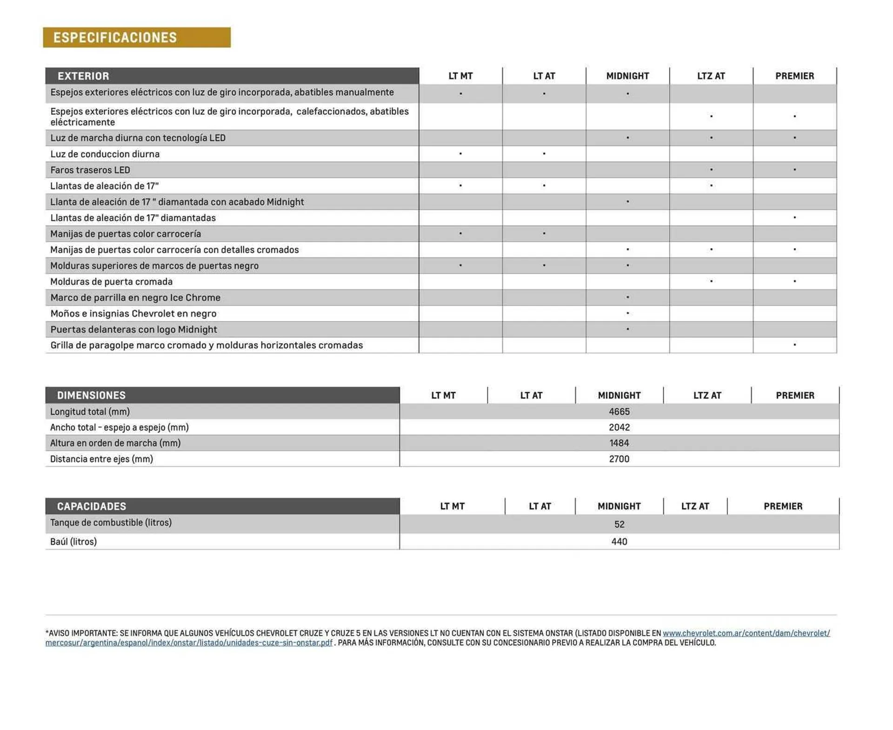This screenshot has height=730, width=893.
Task: Select row 'Molduras de puerta cromada'
Action: coord(441,282)
